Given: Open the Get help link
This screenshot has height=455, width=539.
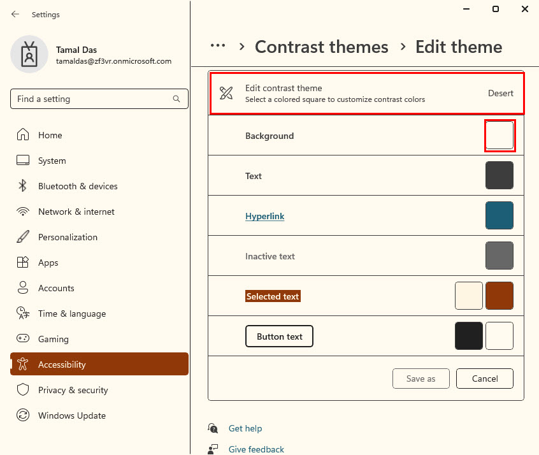Looking at the screenshot, I should point(245,428).
